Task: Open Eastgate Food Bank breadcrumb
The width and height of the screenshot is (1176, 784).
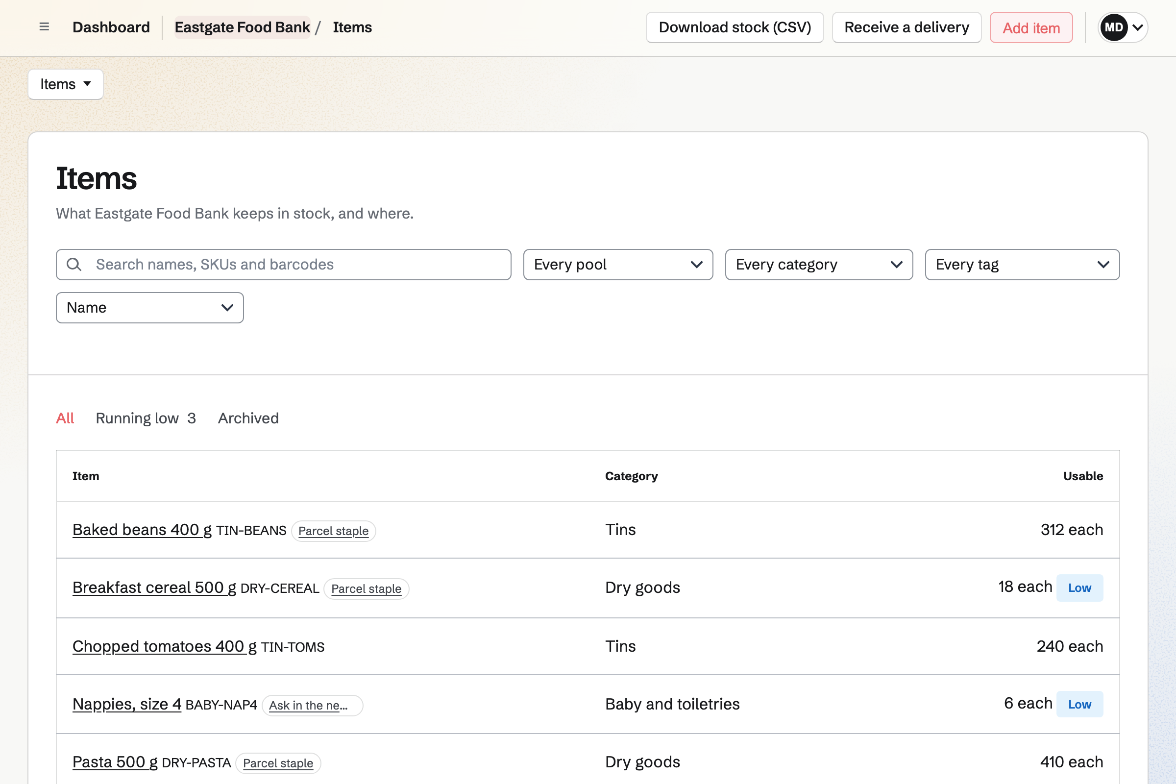Action: point(243,27)
